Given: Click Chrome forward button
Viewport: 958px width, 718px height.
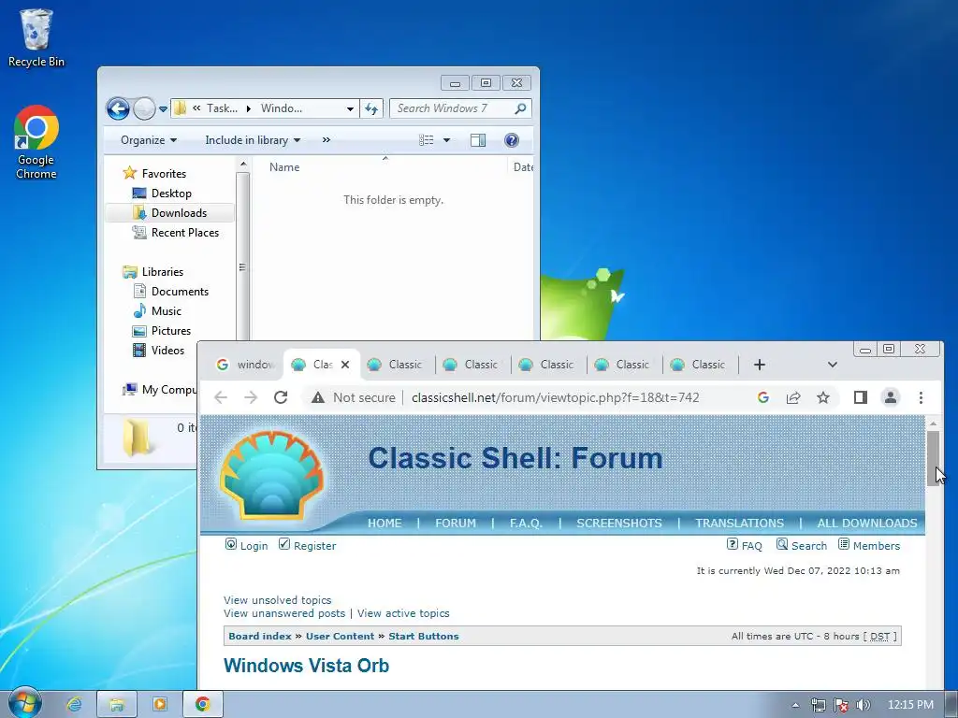Looking at the screenshot, I should point(251,397).
